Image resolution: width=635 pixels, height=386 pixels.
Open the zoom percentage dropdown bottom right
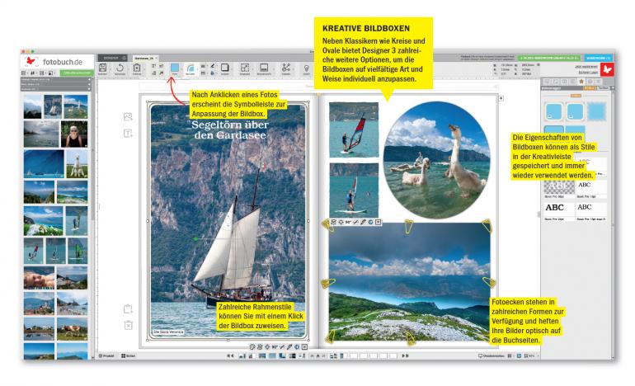532,355
